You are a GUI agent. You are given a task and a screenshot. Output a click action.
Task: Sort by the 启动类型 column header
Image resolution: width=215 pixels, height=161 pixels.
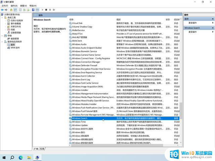coord(177,19)
